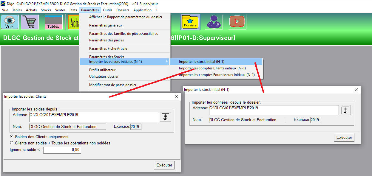This screenshot has height=176, width=372.
Task: Open the Tables menu
Action: [17, 10]
